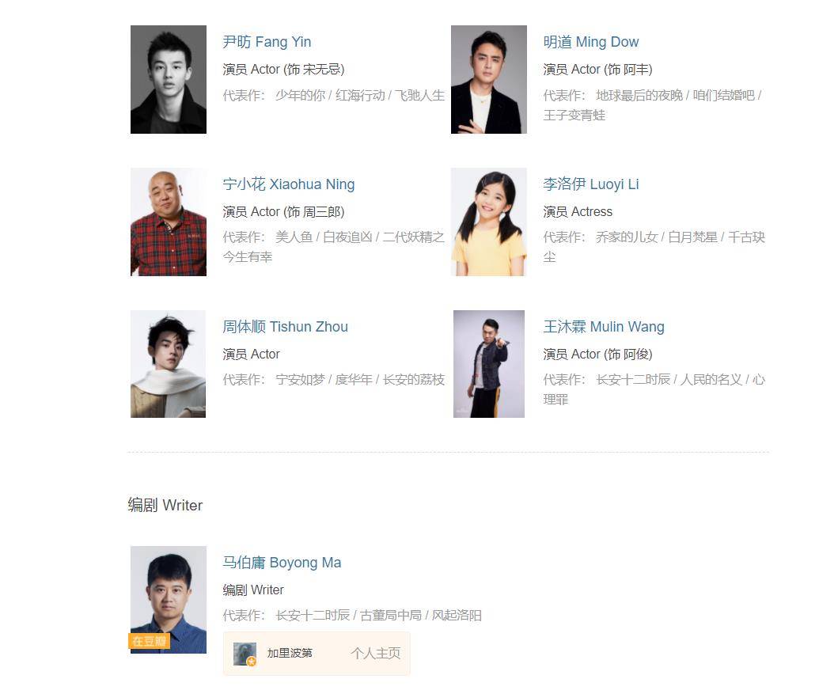Click the 加里波第 user avatar icon
The height and width of the screenshot is (694, 838).
click(245, 654)
